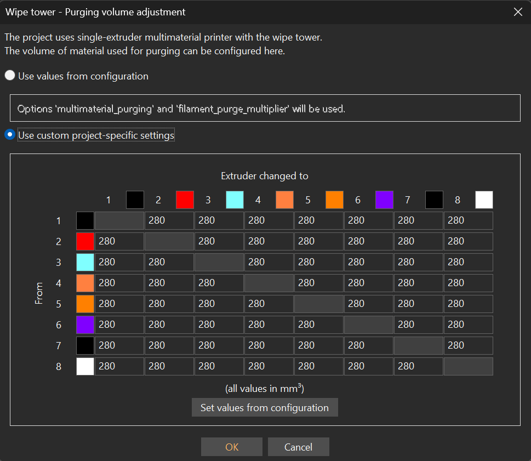Click the 'Set values from configuration' button
Screen dimensions: 531x461
[x=265, y=408]
